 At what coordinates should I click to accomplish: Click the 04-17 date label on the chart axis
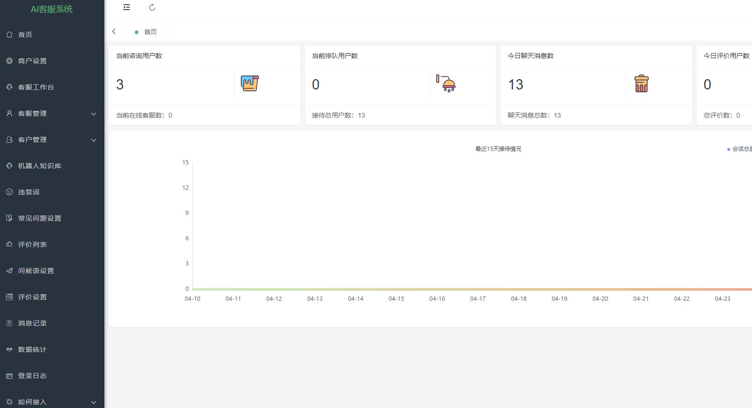click(478, 299)
